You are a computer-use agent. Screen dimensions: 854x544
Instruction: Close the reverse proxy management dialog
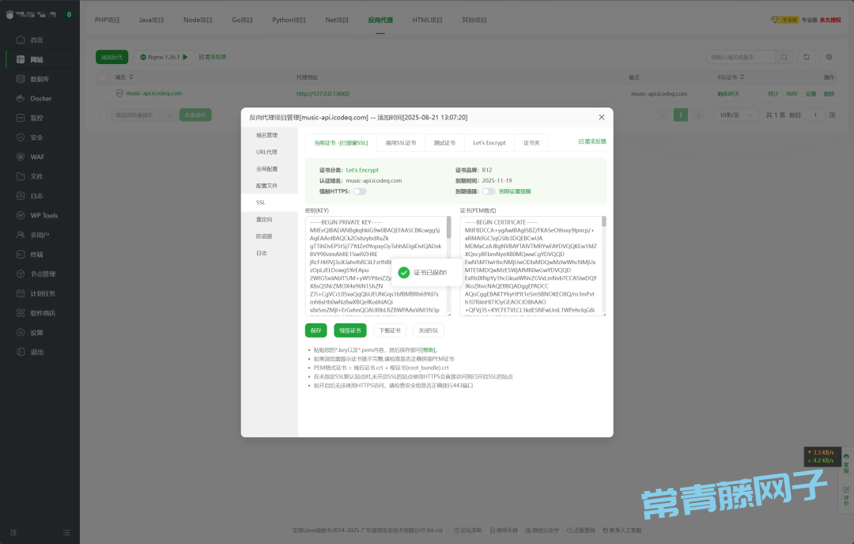(x=601, y=117)
